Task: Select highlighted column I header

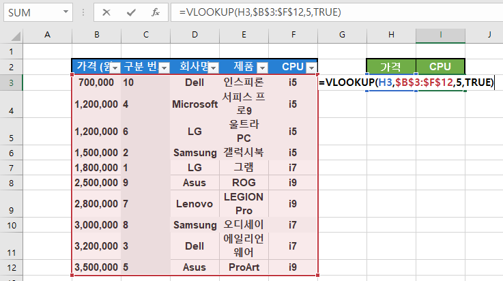Action: point(440,35)
